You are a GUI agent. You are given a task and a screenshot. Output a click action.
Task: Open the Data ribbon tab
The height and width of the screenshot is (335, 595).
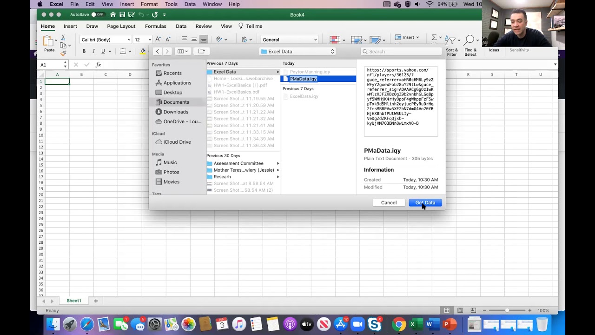[181, 26]
